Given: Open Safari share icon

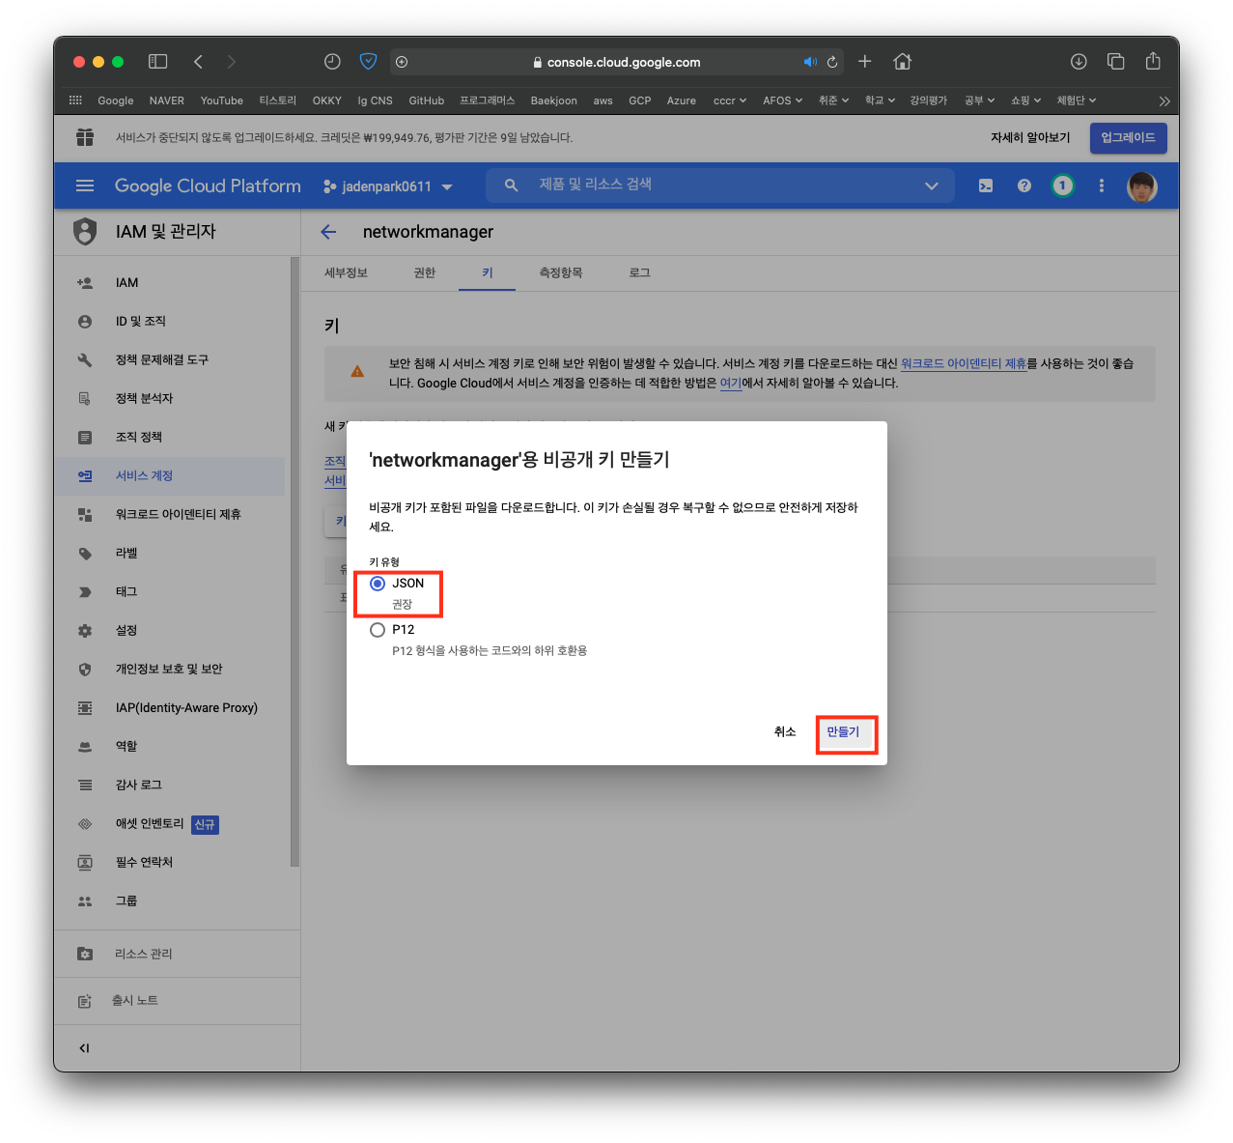Looking at the screenshot, I should (1153, 62).
